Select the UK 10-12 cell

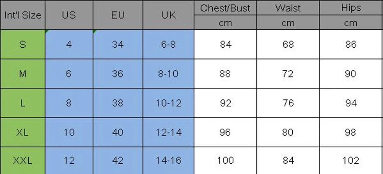point(168,103)
